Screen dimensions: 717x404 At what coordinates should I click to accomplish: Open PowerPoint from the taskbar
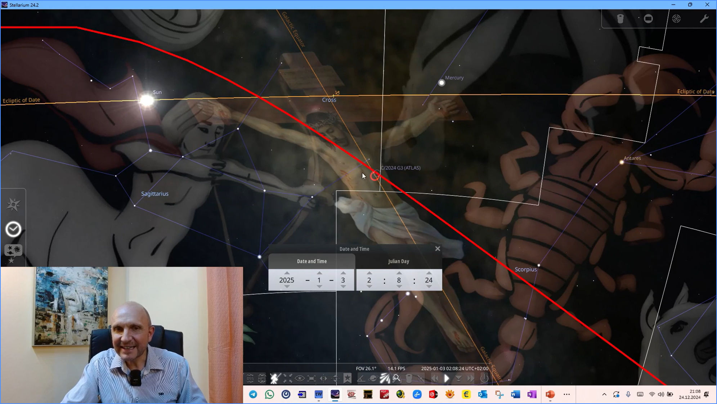550,395
